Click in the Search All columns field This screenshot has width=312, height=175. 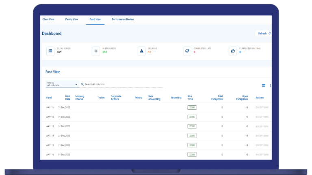(x=122, y=84)
